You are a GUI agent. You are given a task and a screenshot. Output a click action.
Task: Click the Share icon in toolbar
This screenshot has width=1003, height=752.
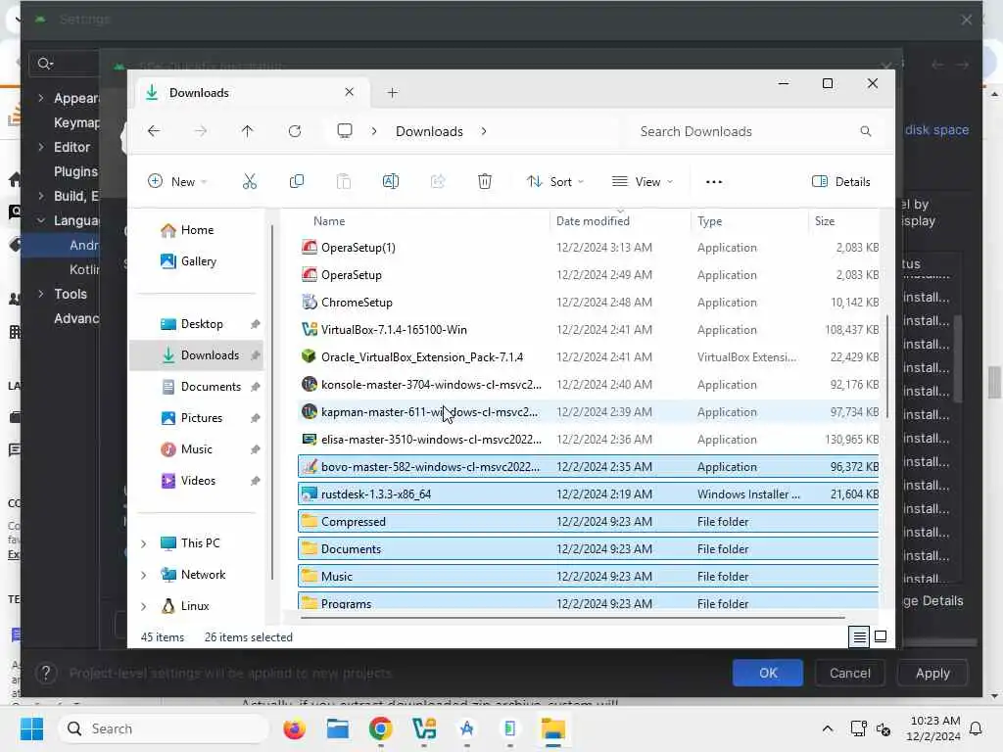[x=438, y=181]
